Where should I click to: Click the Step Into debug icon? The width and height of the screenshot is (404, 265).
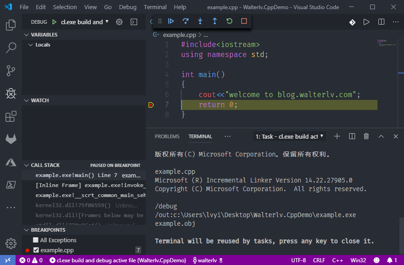200,21
